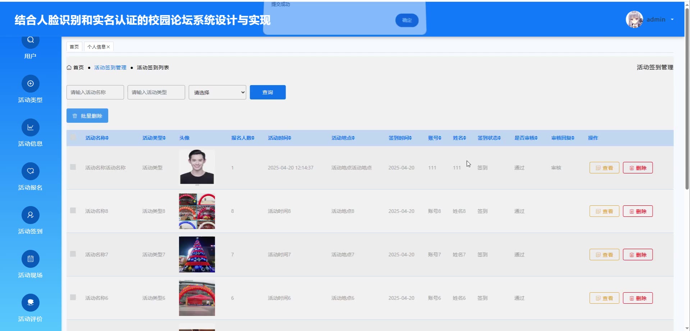This screenshot has height=331, width=690.
Task: Click the 活动地点活动地点 cell
Action: click(351, 168)
